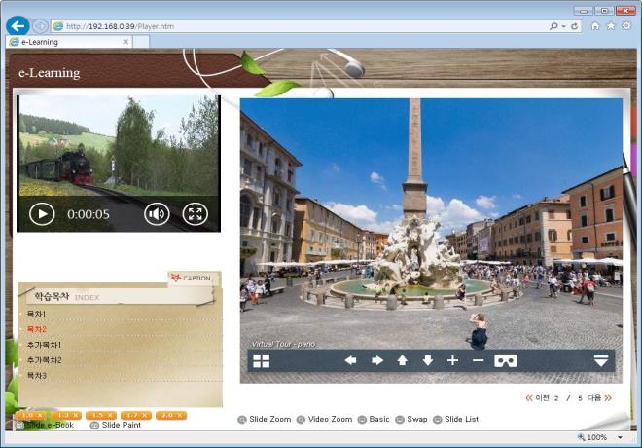The height and width of the screenshot is (448, 642).
Task: Set playback speed to 1.7 X
Action: [x=136, y=415]
